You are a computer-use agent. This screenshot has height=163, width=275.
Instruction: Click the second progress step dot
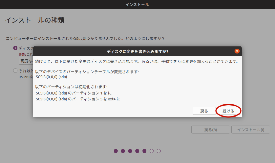point(123,151)
